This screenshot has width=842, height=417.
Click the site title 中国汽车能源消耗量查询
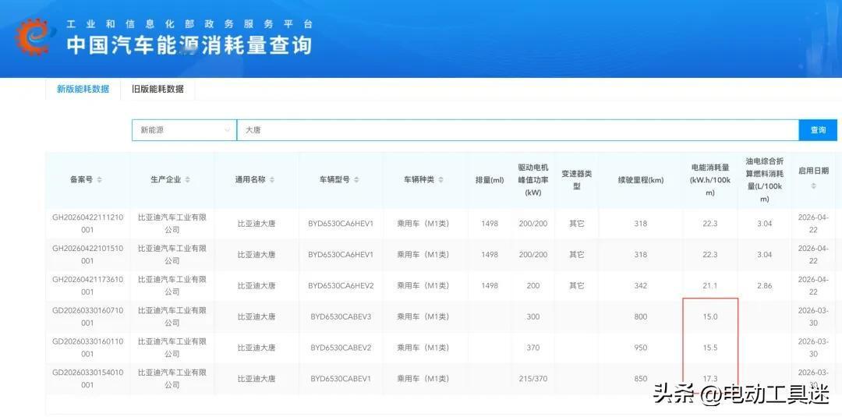189,45
